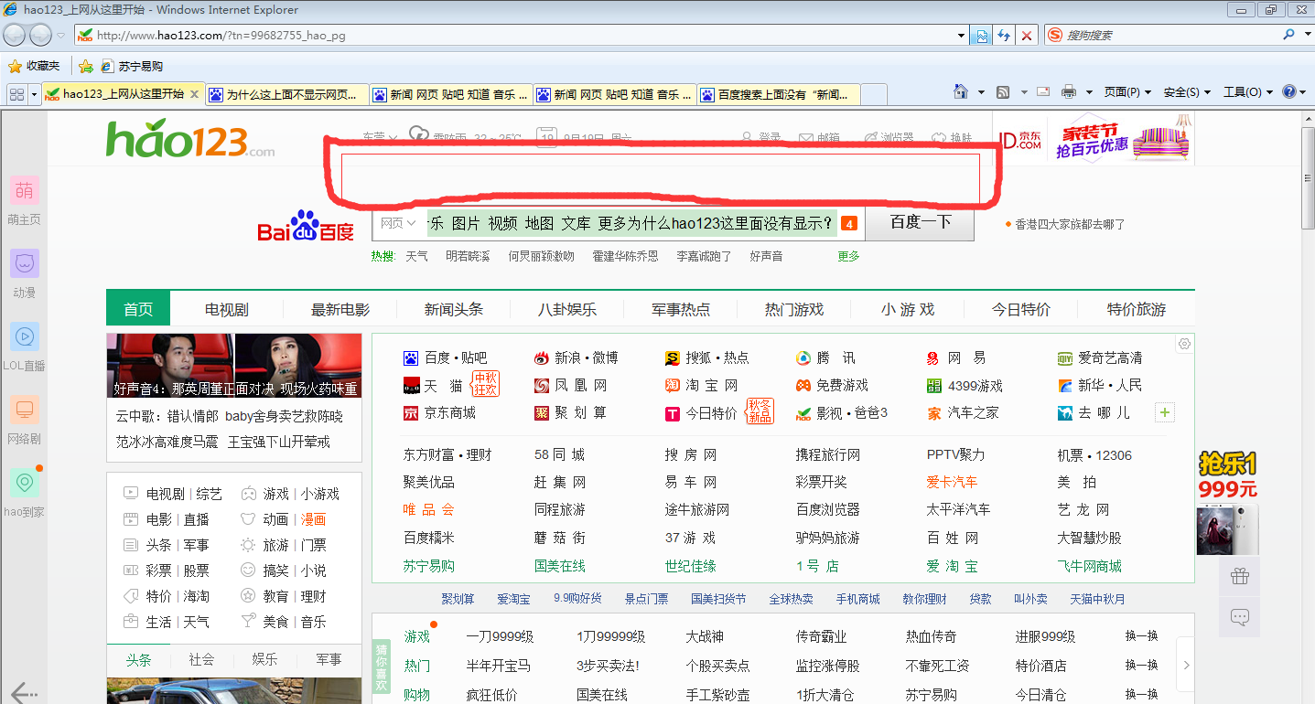
Task: Switch to the 百度搜素上面没有 browser tab
Action: click(779, 94)
